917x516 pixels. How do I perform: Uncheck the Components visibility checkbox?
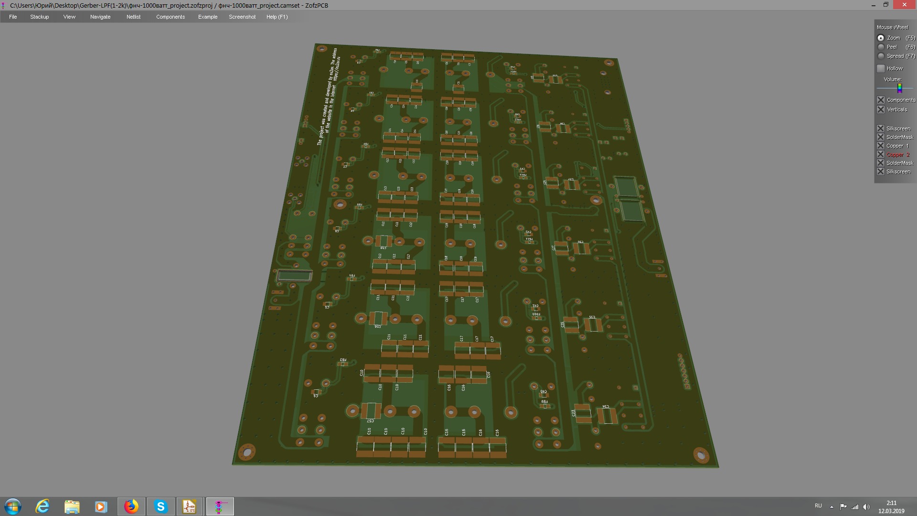881,100
